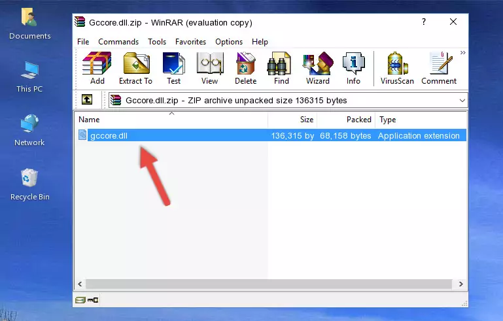Select the This PC desktop icon

29,77
